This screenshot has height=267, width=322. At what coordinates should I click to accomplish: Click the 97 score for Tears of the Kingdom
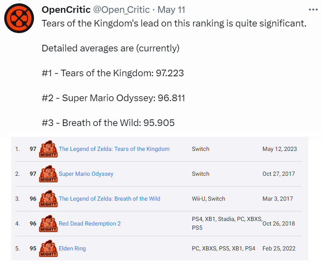pos(33,149)
